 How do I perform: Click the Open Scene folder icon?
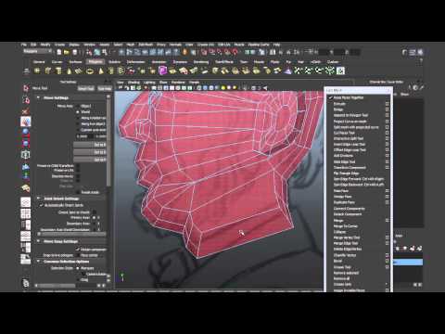tap(67, 52)
